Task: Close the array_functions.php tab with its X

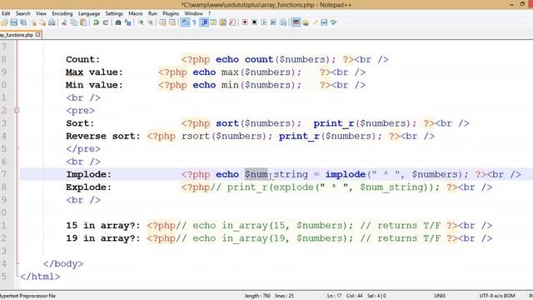Action: click(38, 35)
